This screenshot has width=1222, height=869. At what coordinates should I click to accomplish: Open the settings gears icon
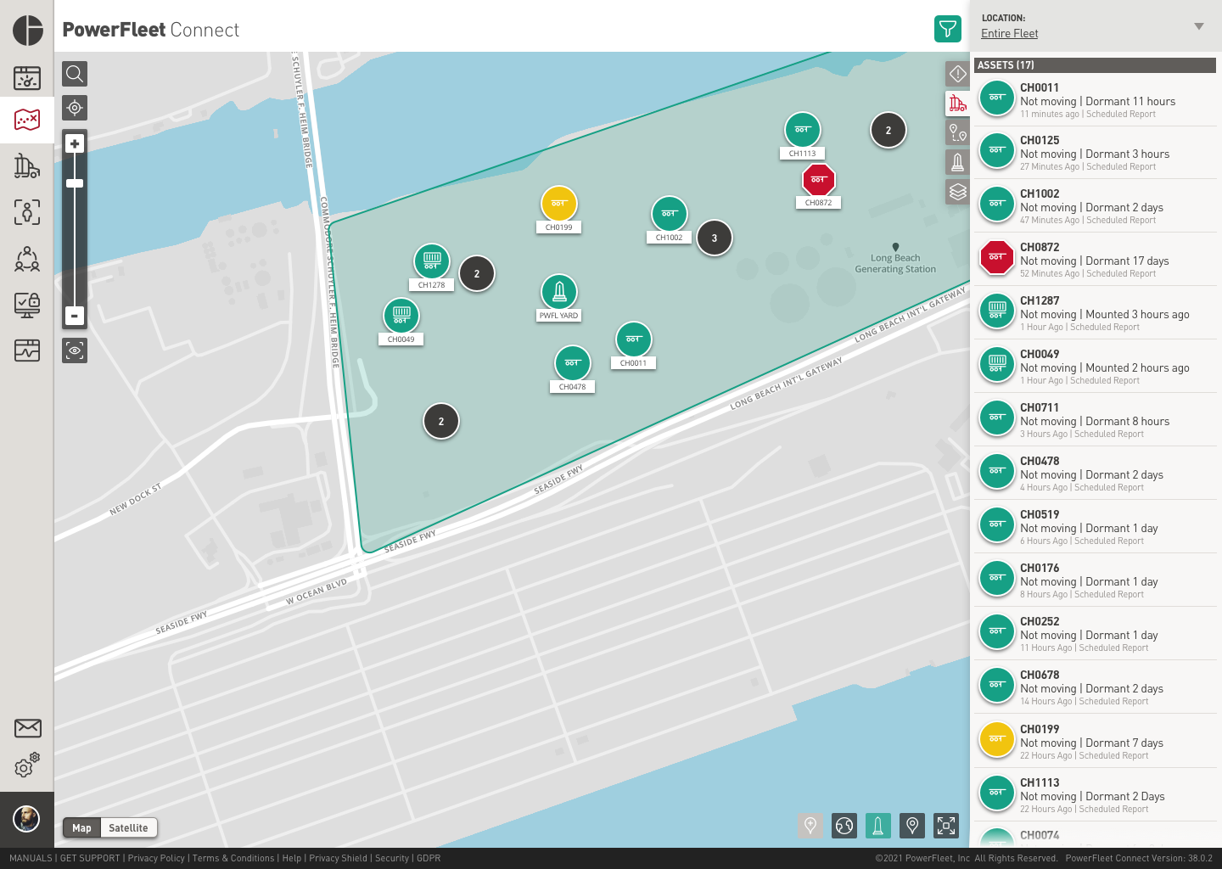click(x=27, y=765)
